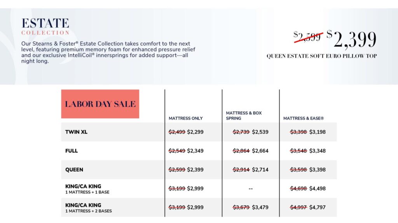Viewport: 398px width, 223px height.
Task: Click the Labor Day Sale banner
Action: pos(100,104)
